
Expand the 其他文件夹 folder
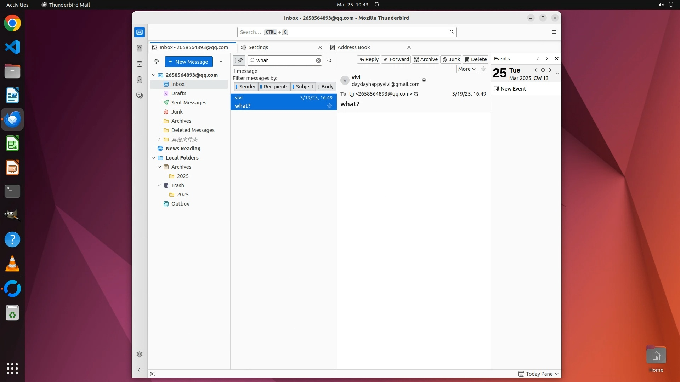[159, 139]
